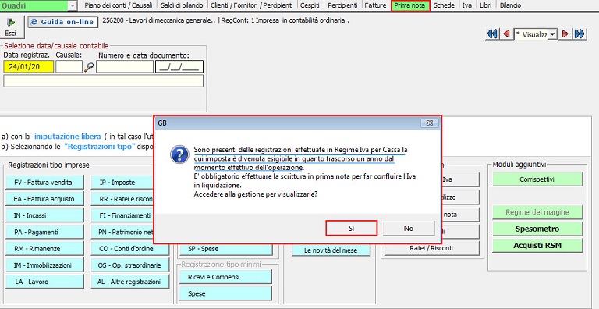
Task: Open the Acquisti RSM module
Action: click(x=537, y=246)
